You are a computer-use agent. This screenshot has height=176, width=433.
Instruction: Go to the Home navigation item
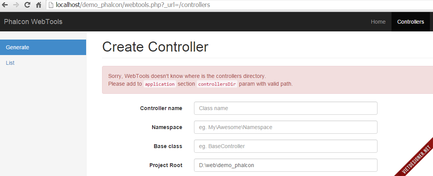pos(378,22)
